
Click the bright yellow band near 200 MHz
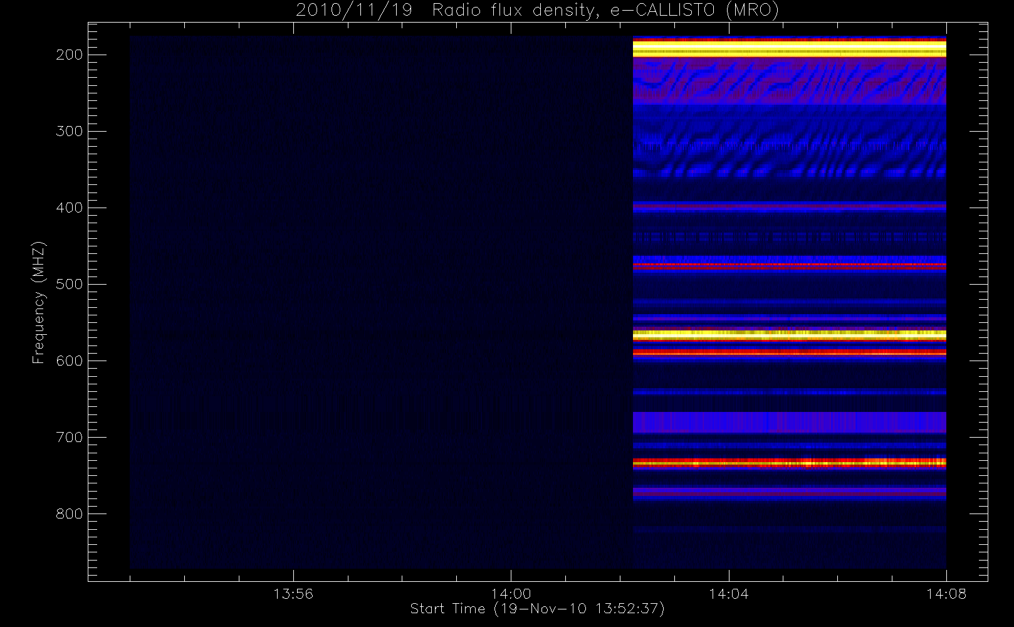tap(789, 49)
